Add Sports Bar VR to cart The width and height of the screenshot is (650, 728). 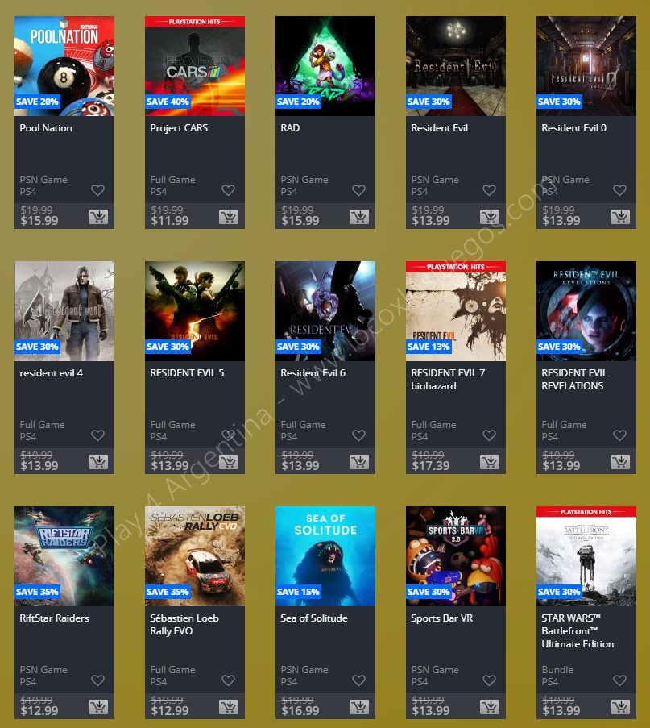[490, 707]
